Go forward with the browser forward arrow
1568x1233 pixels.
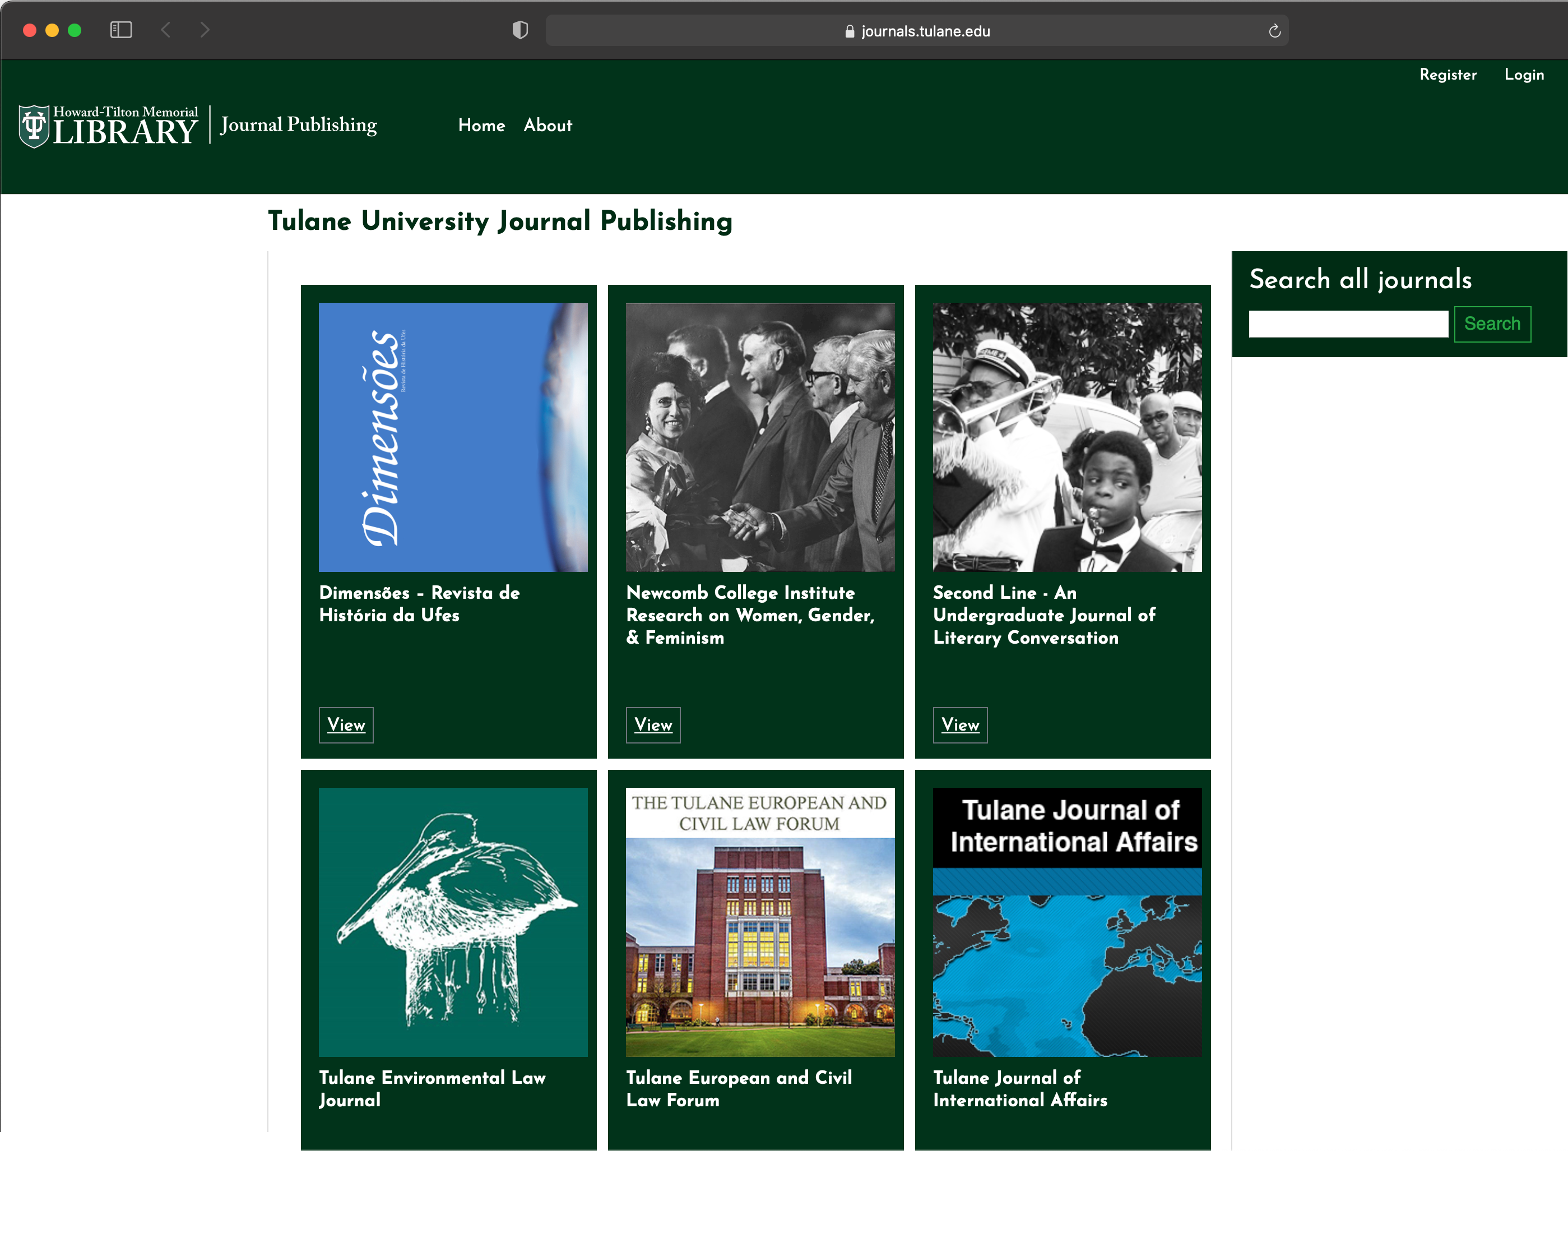pyautogui.click(x=205, y=30)
